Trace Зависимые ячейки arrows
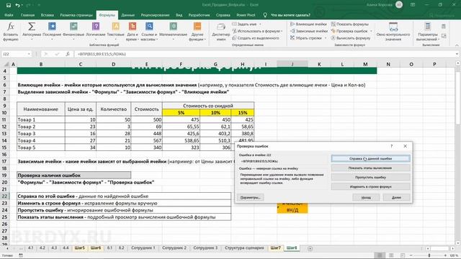 coord(309,31)
